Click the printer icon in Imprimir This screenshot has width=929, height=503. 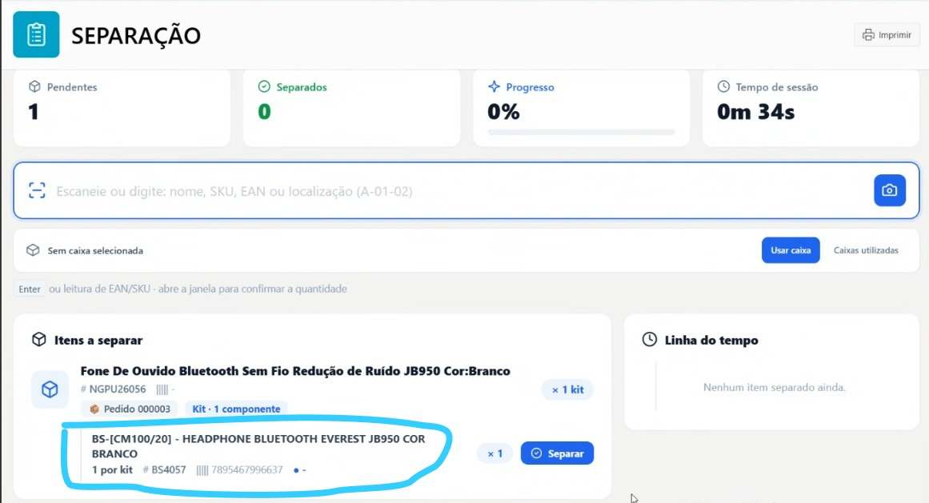pos(868,35)
